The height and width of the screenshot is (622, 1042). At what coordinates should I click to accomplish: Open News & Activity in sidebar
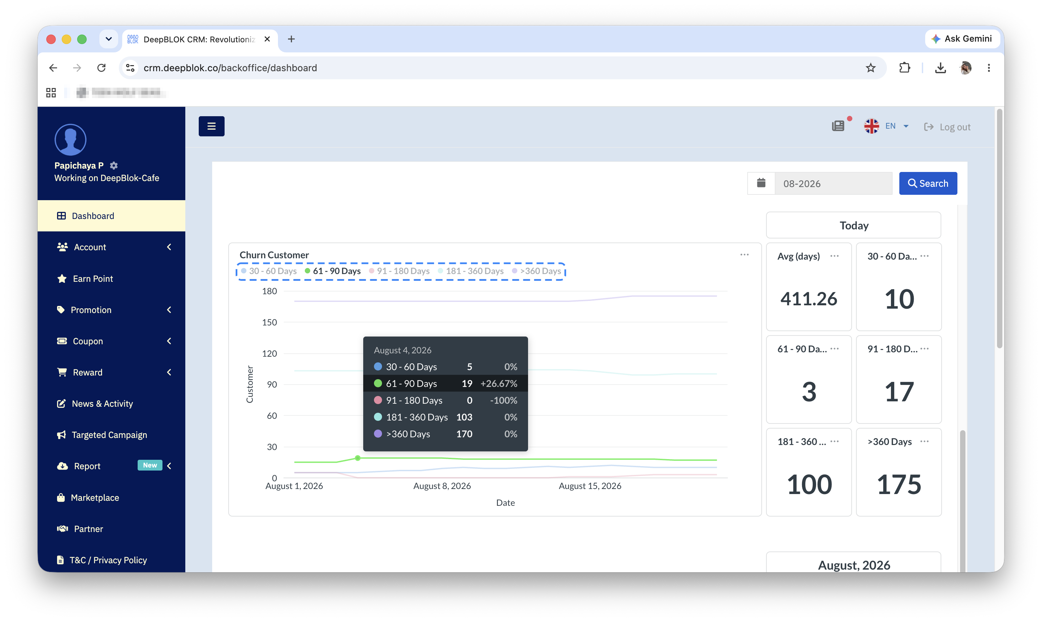pos(111,404)
